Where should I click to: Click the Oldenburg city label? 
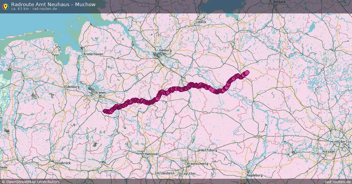click(72, 87)
